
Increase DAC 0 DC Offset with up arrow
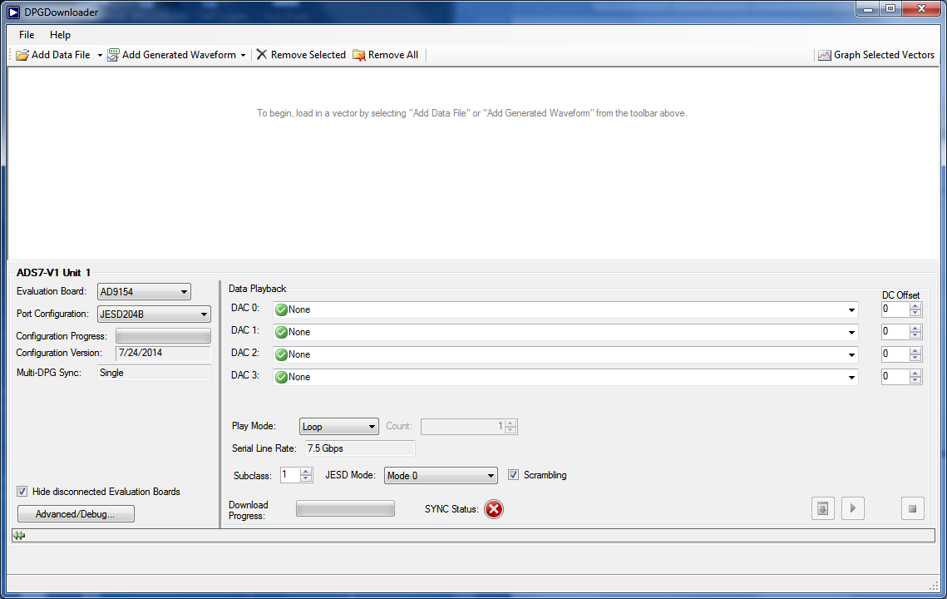tap(915, 306)
